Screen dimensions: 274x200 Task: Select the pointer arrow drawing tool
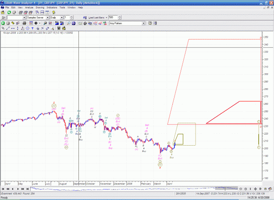(x=3, y=29)
